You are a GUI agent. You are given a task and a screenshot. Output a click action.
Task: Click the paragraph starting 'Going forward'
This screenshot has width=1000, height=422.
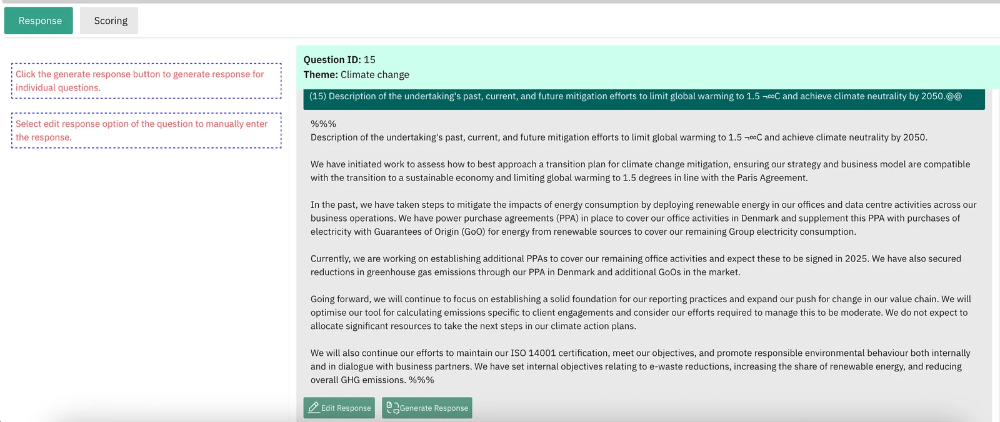pyautogui.click(x=641, y=313)
